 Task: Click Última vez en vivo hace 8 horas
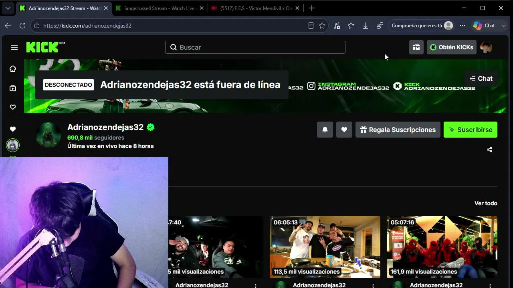click(111, 146)
